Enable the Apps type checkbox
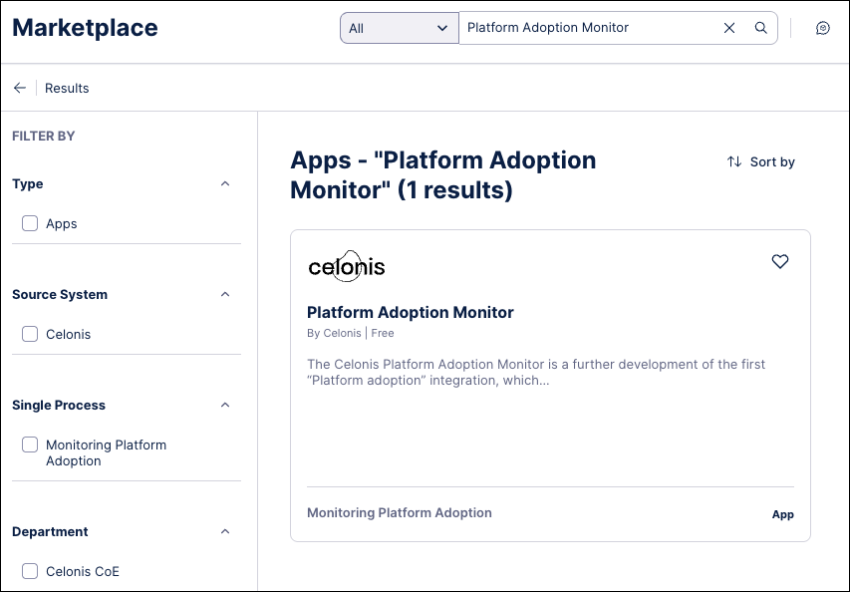850x592 pixels. 30,223
